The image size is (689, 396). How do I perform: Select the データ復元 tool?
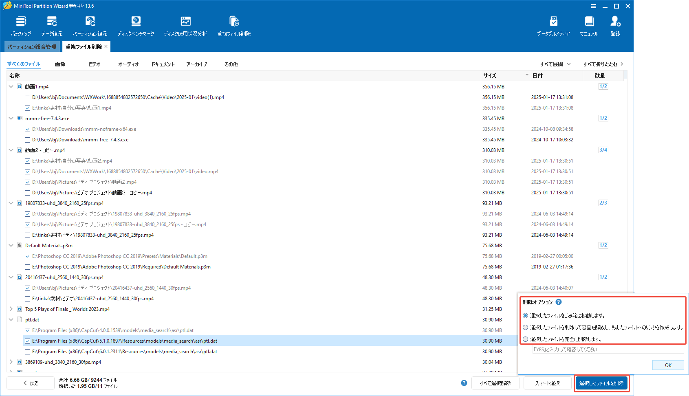[52, 25]
